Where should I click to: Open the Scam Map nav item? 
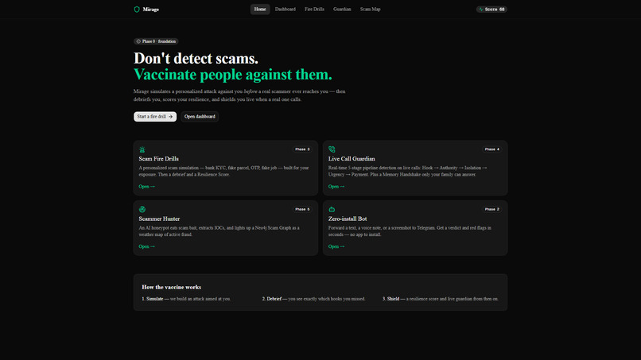point(371,9)
